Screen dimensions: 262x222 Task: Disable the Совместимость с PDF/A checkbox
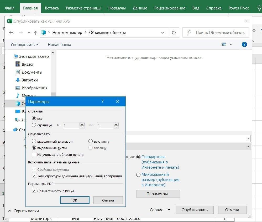point(34,191)
